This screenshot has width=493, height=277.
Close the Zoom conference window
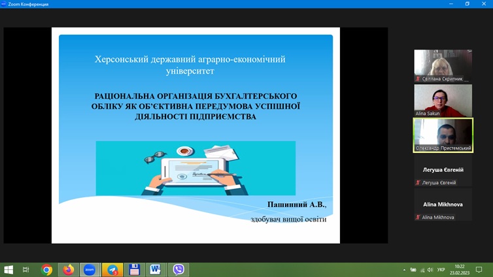(484, 4)
